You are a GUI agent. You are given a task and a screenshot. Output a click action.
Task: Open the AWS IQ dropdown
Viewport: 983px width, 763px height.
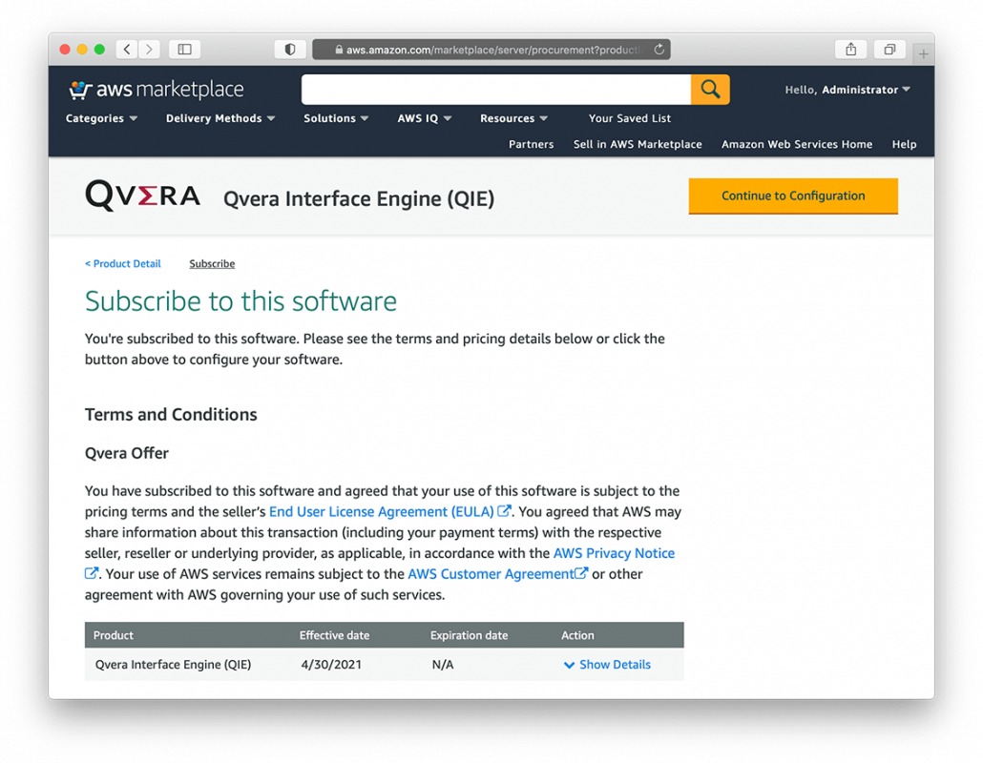425,118
